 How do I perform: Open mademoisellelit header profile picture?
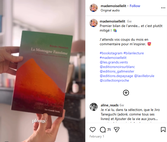pos(94,8)
